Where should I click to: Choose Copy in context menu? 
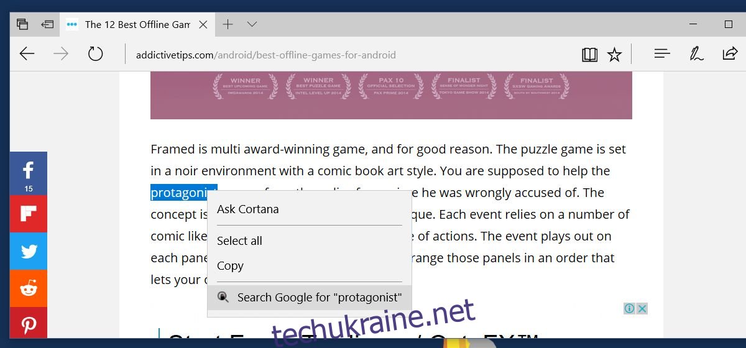pyautogui.click(x=309, y=265)
